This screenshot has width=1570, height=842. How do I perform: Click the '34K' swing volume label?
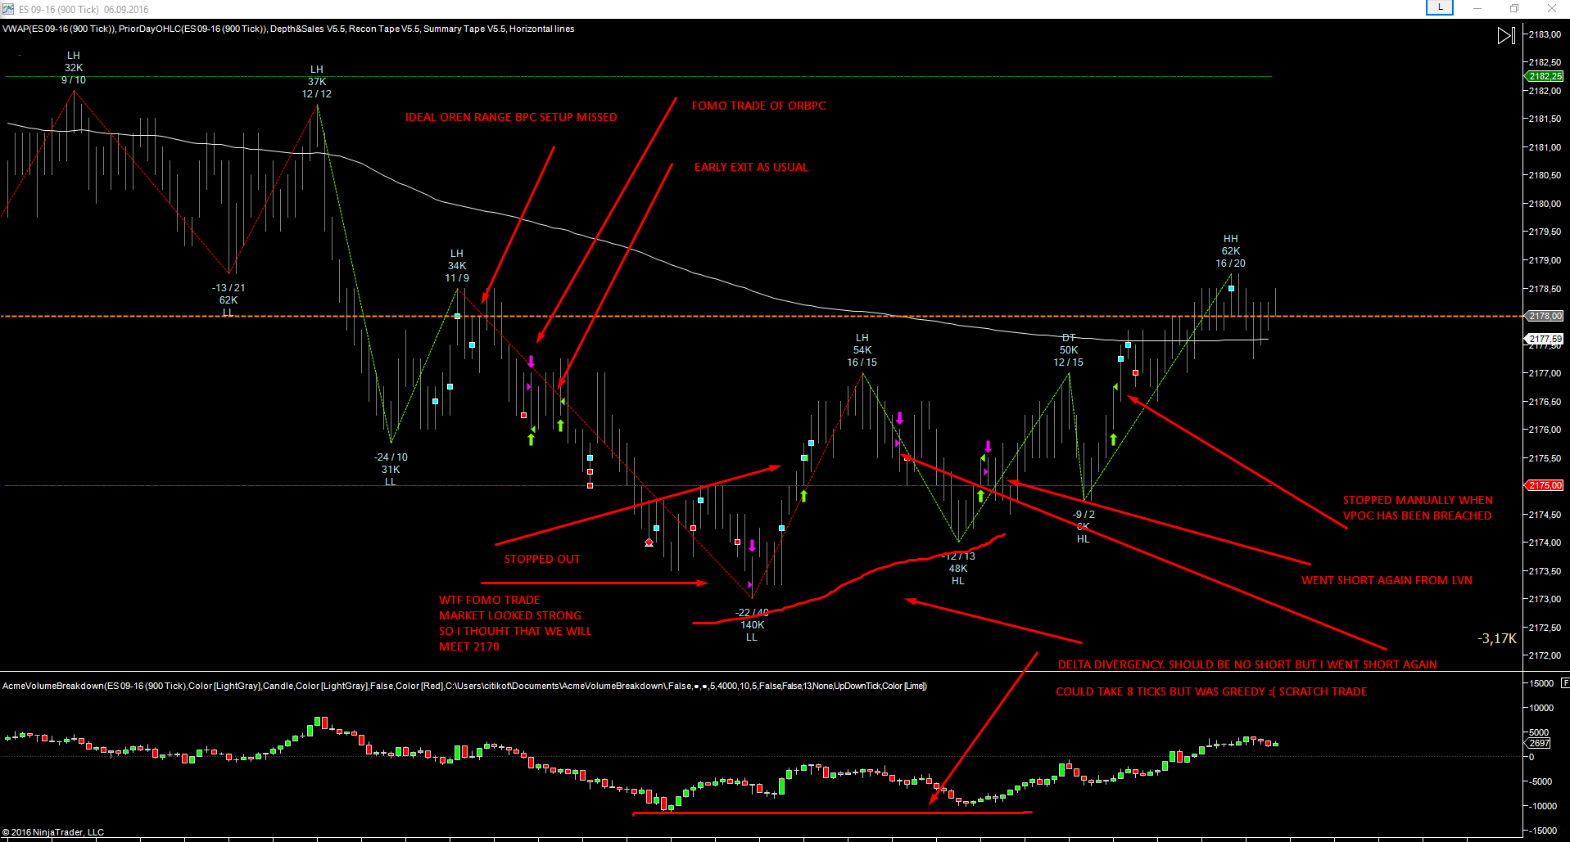point(457,266)
